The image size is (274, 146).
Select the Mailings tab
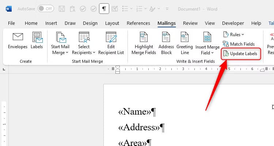tap(167, 23)
